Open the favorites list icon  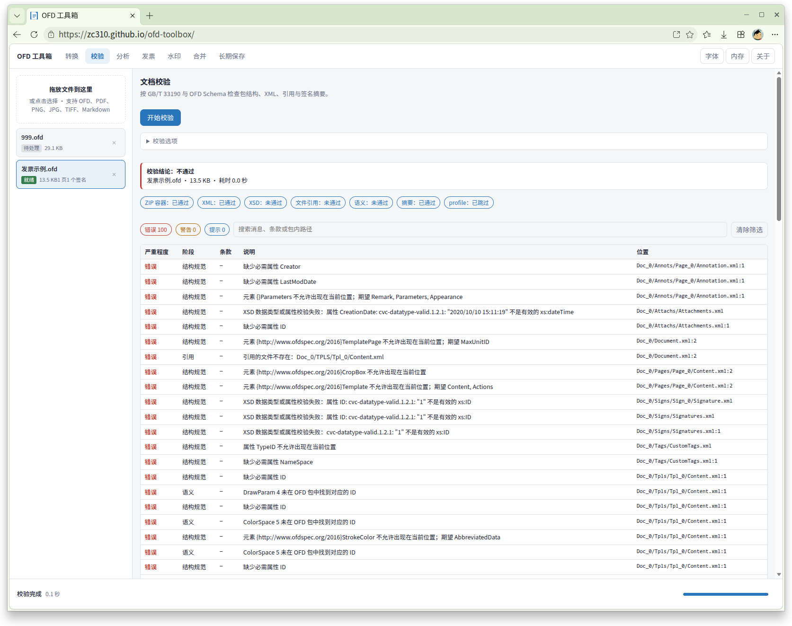point(707,35)
